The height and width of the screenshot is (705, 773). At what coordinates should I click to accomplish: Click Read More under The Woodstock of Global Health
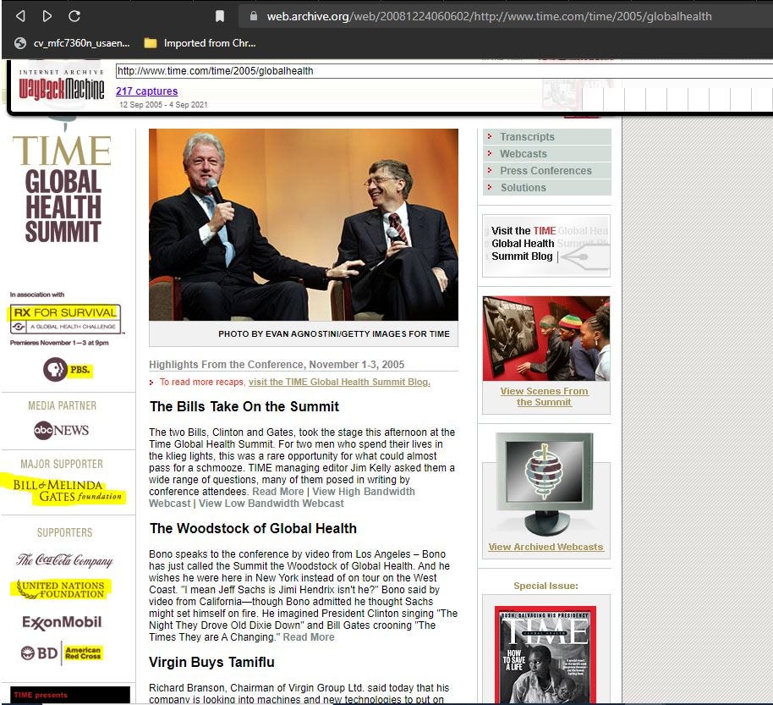point(309,637)
